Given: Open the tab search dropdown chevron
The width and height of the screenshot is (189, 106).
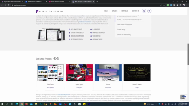Looking at the screenshot, I should tap(173, 1).
